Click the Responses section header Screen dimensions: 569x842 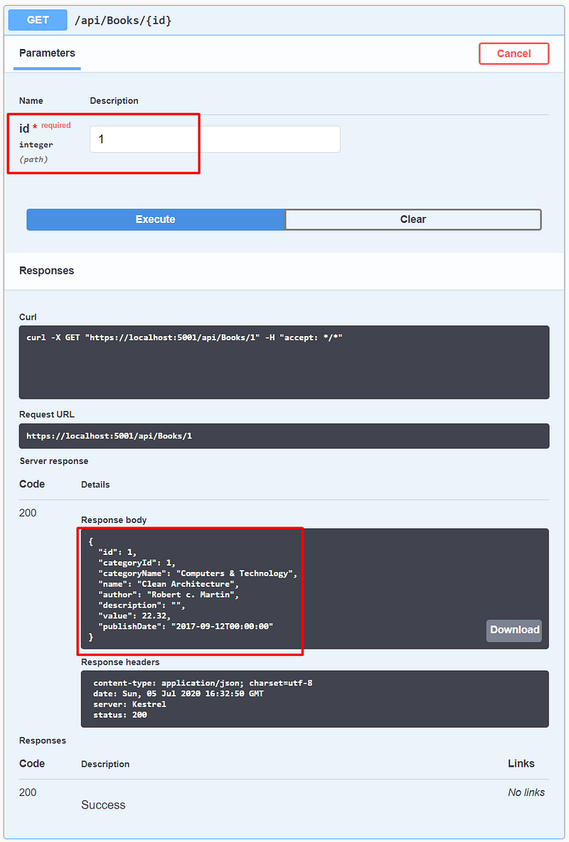pos(47,271)
